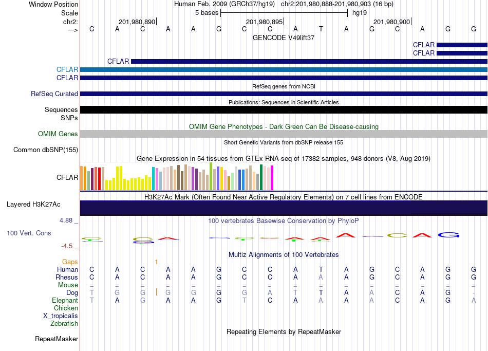Click the -4.5 PhyloP lower scale value

point(67,246)
